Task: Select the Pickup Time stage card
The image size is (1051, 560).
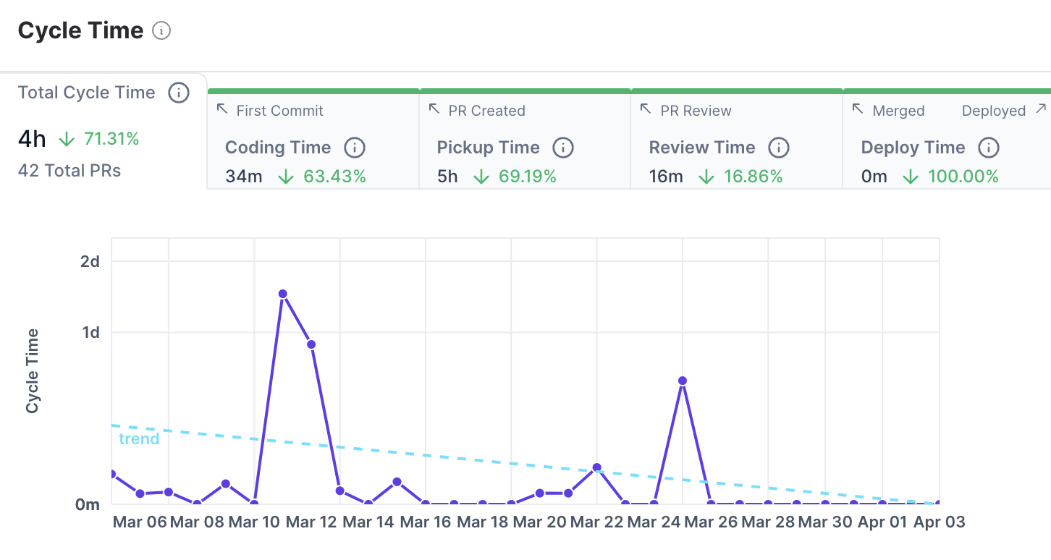Action: [x=525, y=139]
